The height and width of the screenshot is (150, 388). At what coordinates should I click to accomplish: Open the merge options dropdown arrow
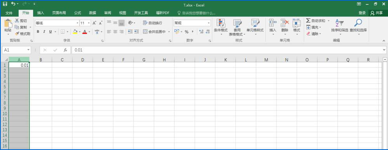169,32
